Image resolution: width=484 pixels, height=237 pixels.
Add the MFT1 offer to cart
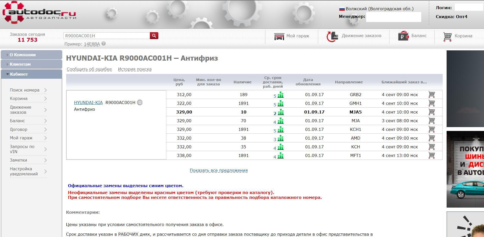coord(431,155)
